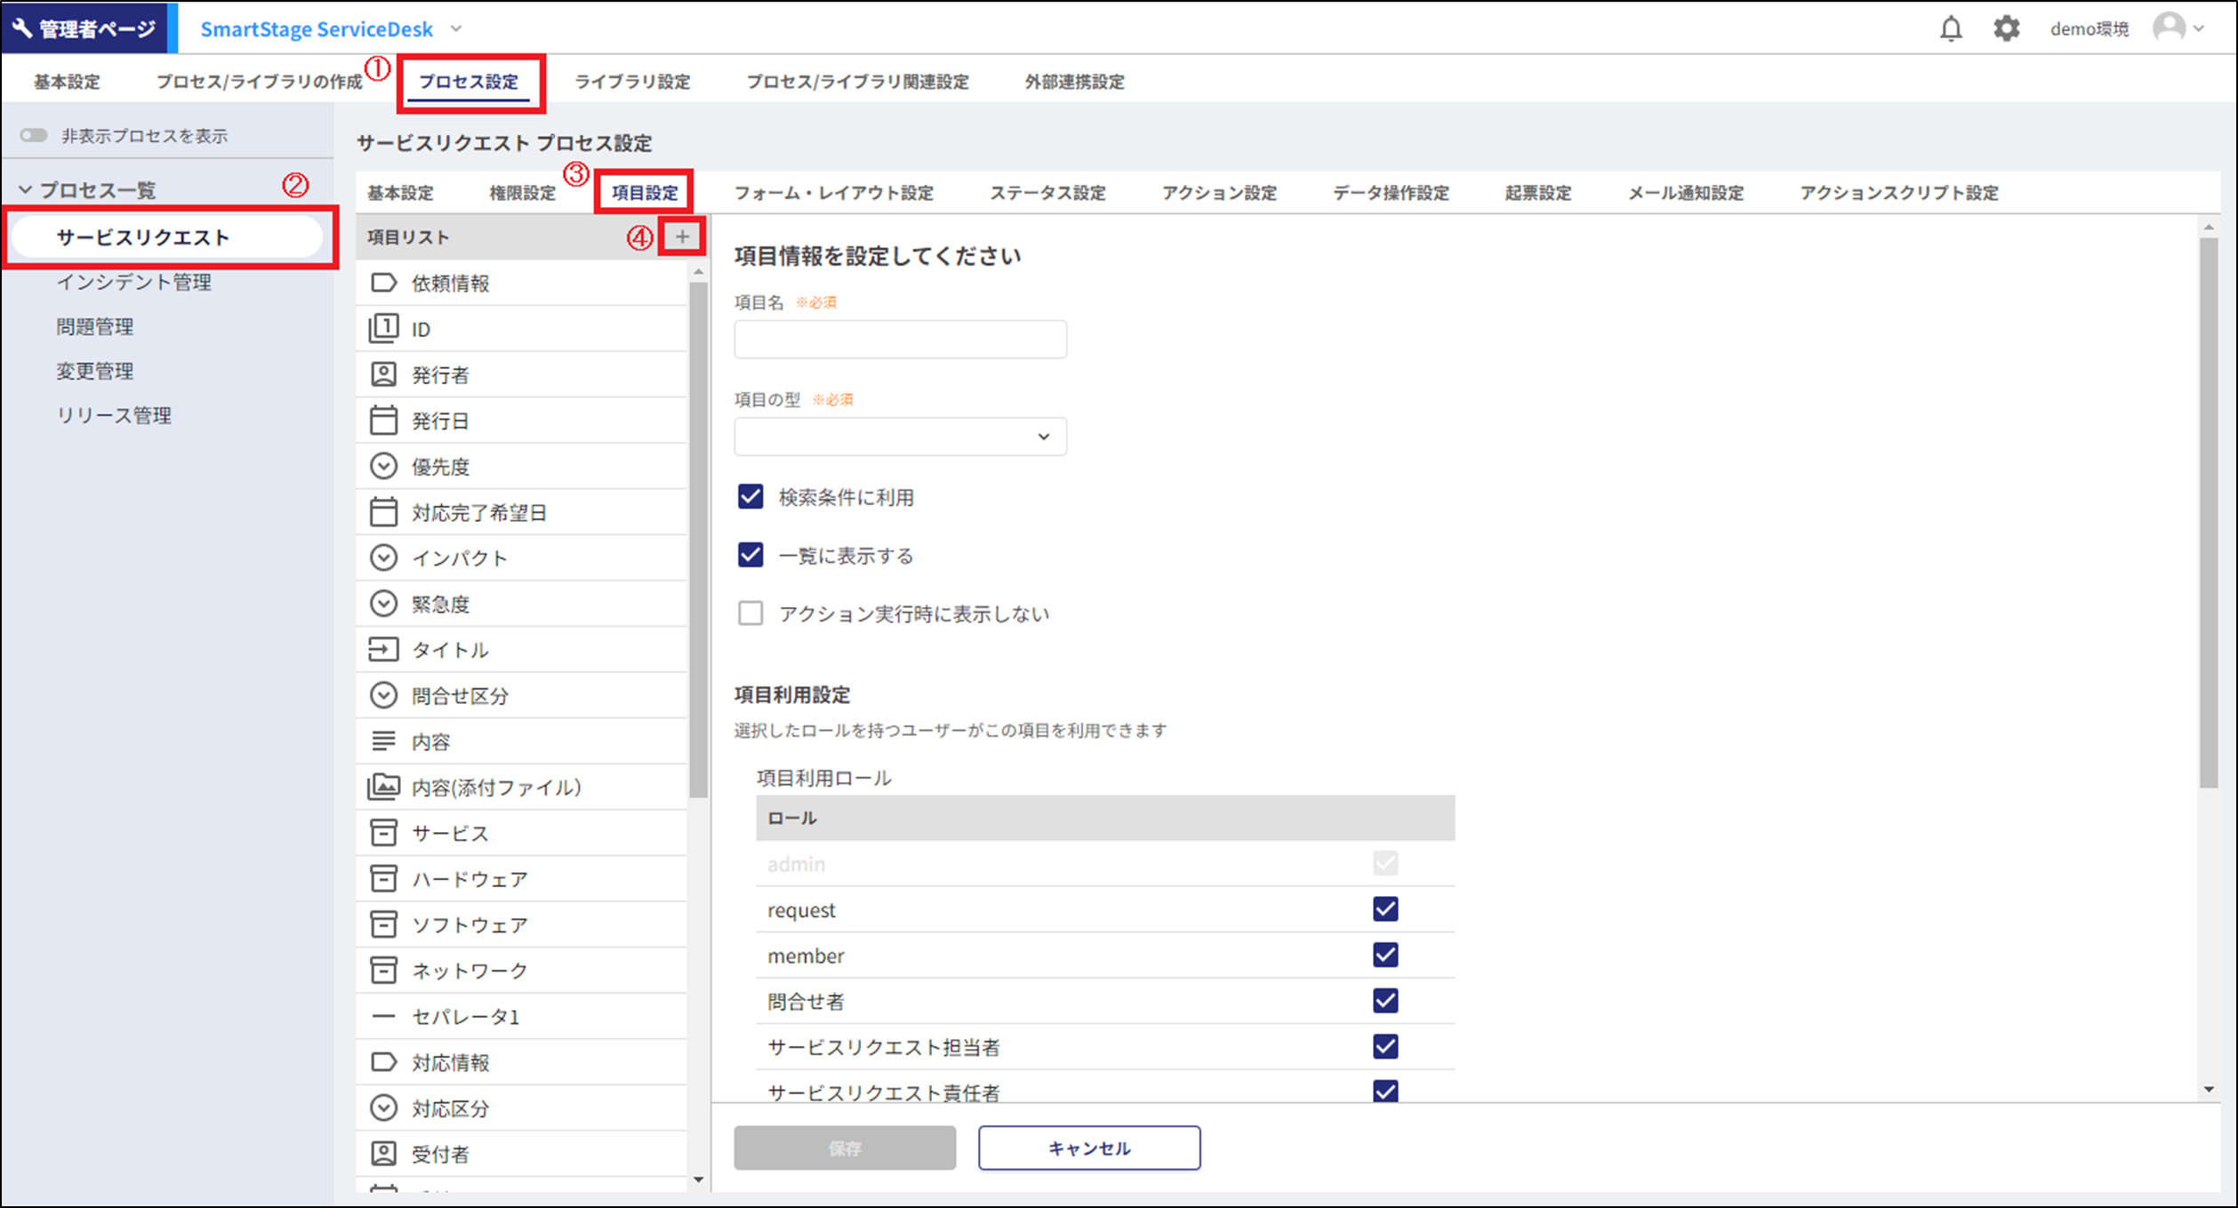Click the calendar icon beside 発行日
Viewport: 2238px width, 1208px height.
[383, 420]
